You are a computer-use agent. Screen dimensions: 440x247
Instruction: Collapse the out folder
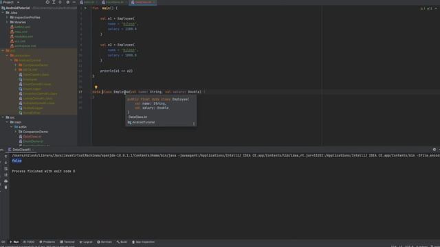click(3, 51)
